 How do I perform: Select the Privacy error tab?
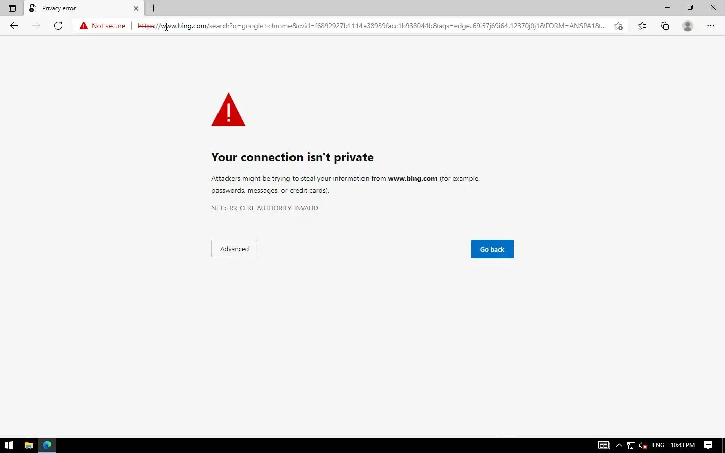84,8
